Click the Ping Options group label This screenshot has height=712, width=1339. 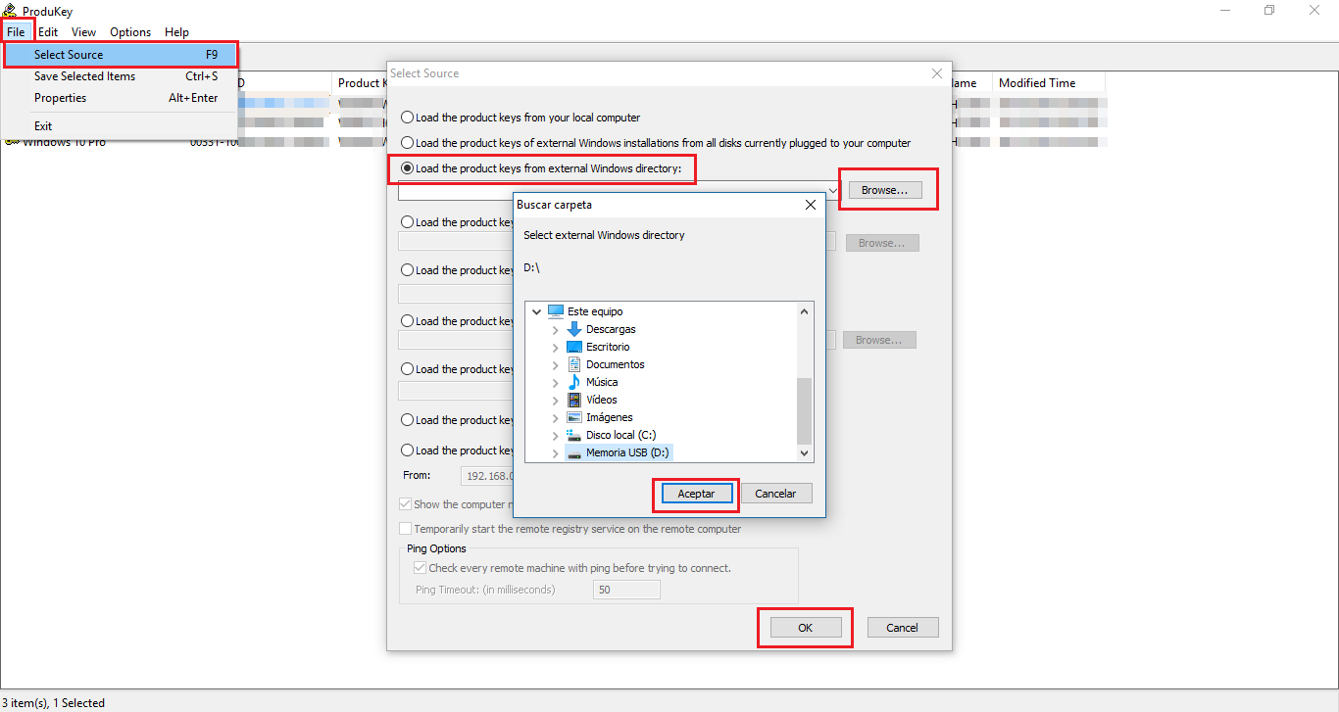pos(436,548)
